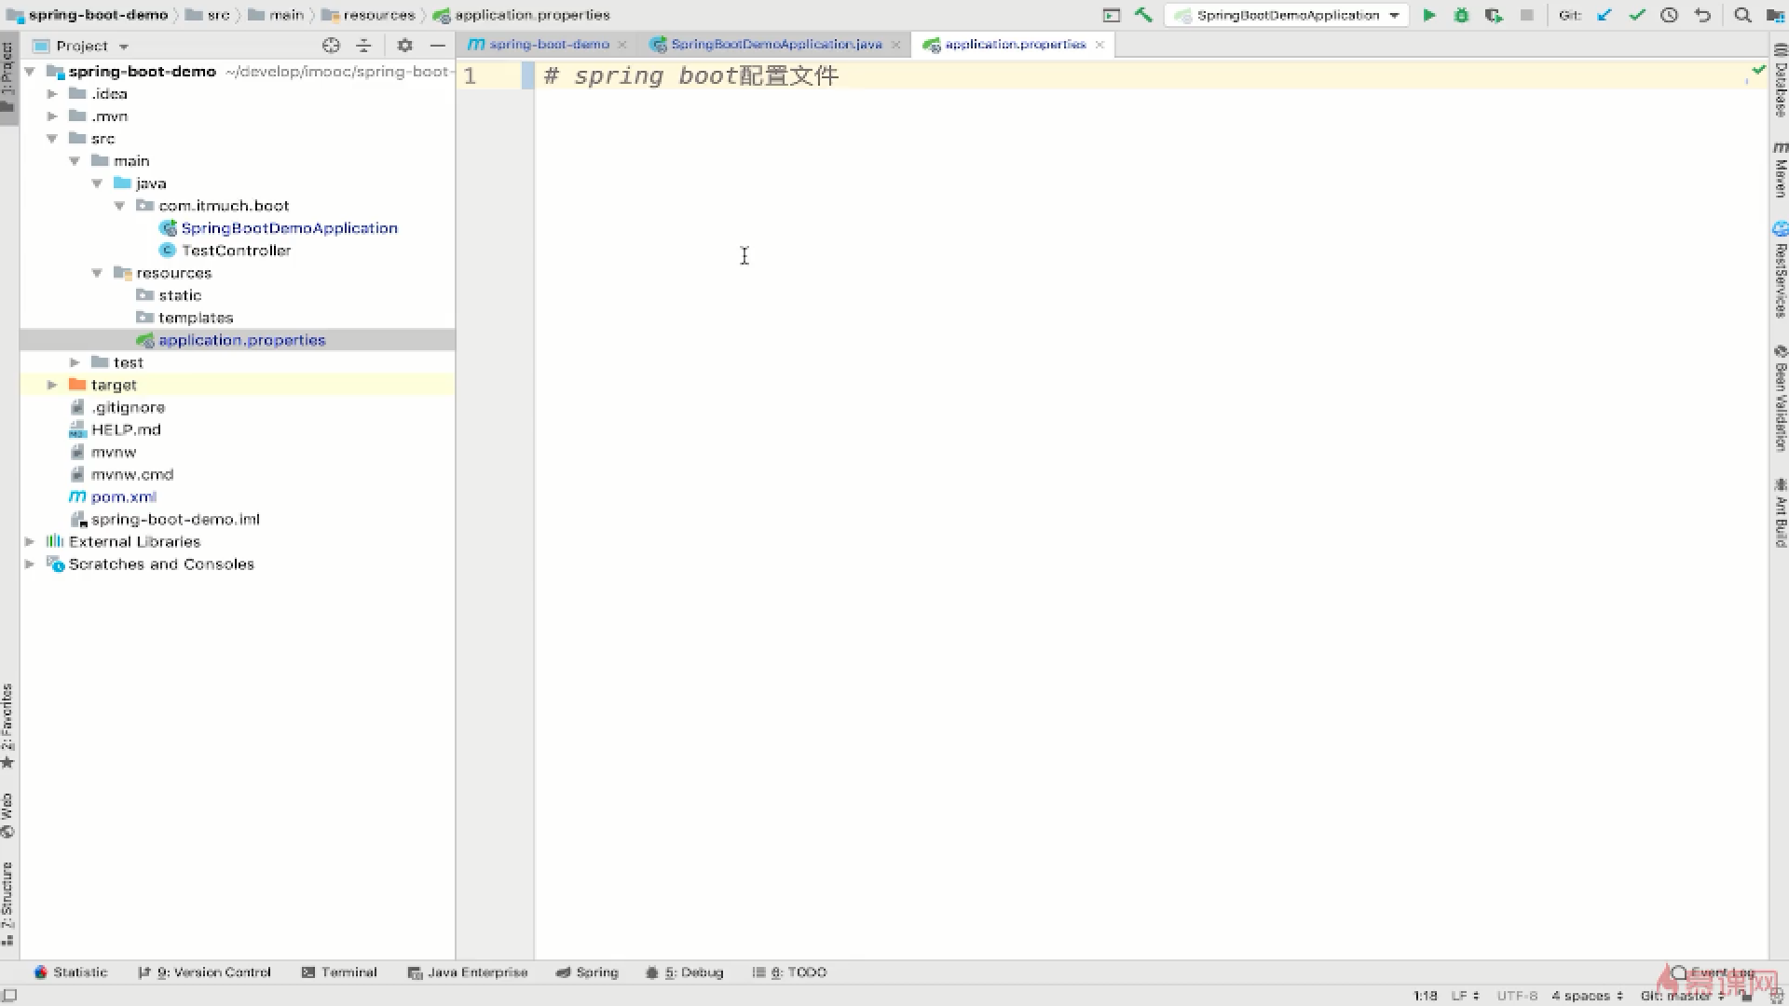Click resources in the breadcrumb path
The width and height of the screenshot is (1789, 1006).
(x=378, y=15)
